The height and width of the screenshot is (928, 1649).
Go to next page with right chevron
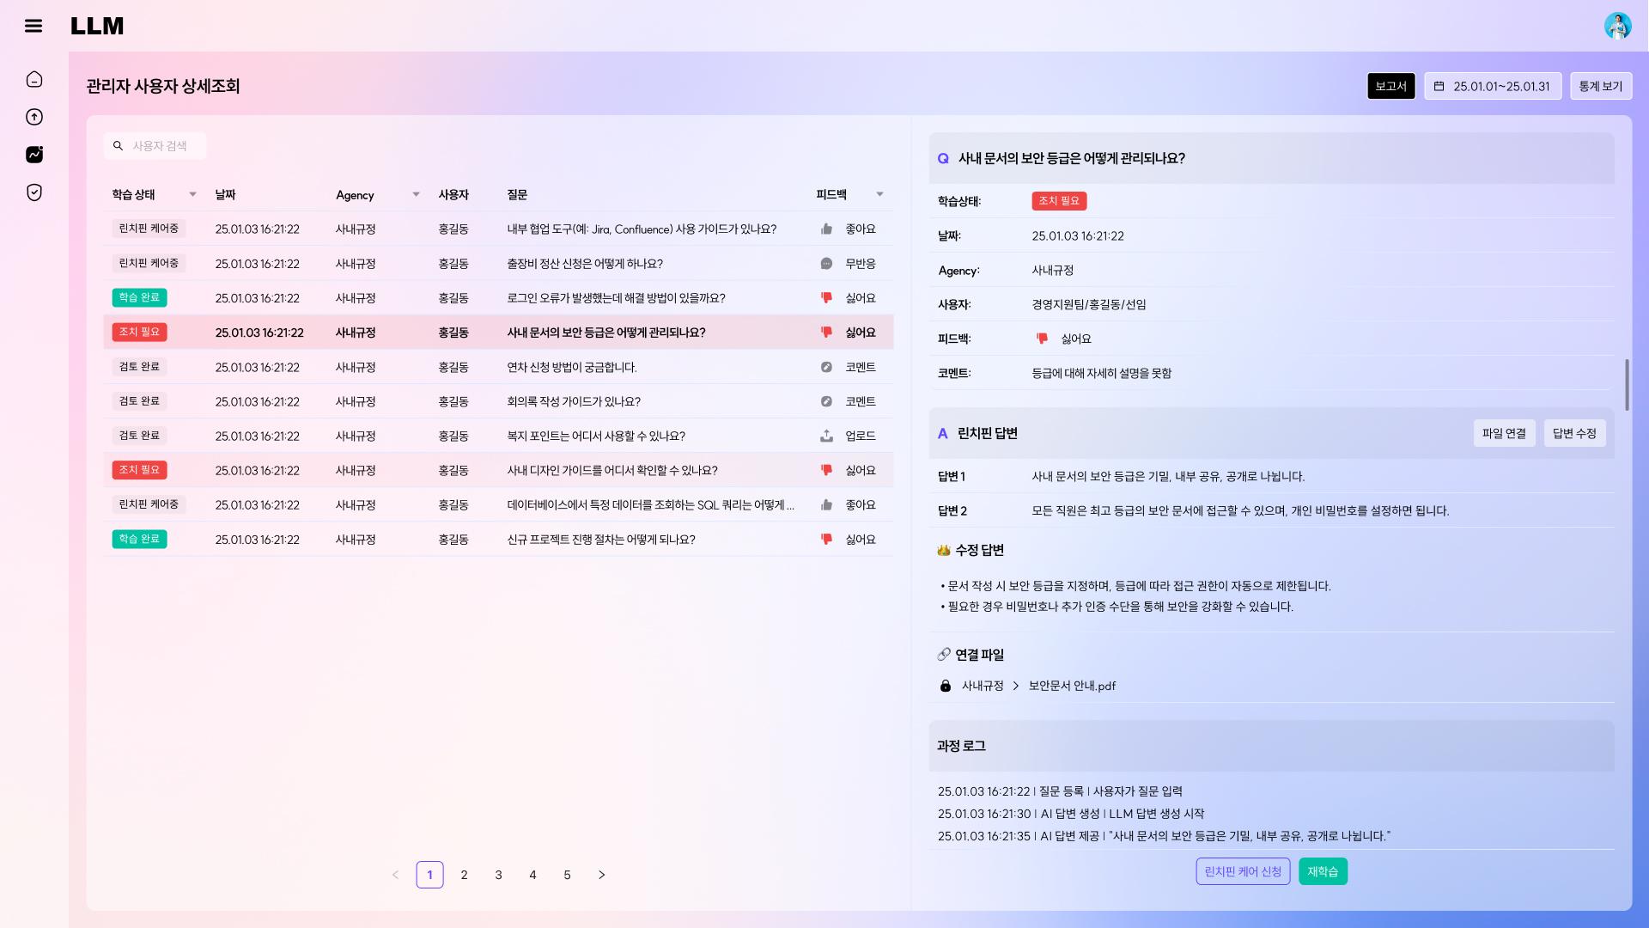pyautogui.click(x=601, y=875)
